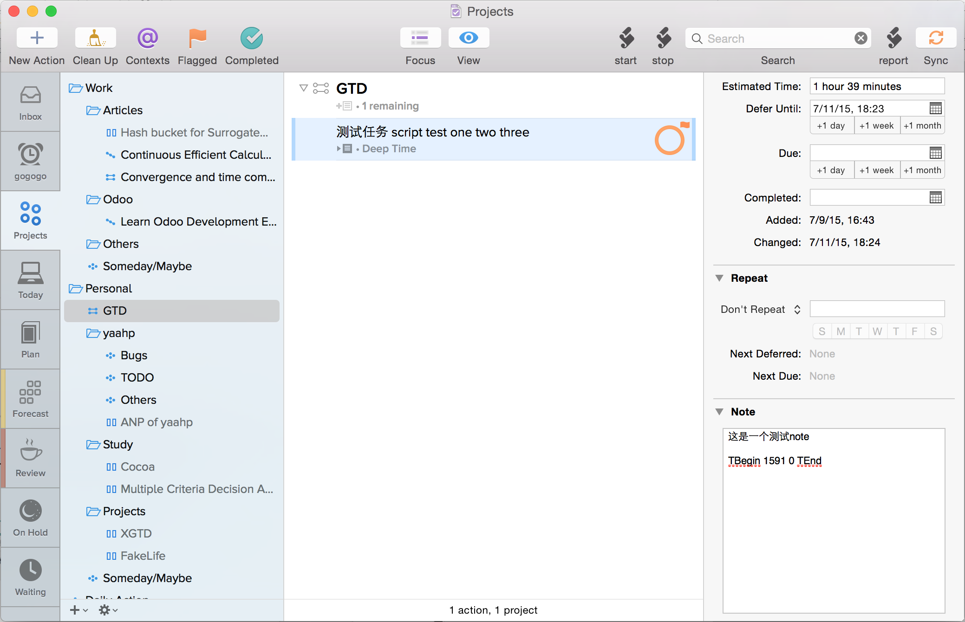This screenshot has height=622, width=965.
Task: Open the Inbox perspective tab
Action: (x=30, y=102)
